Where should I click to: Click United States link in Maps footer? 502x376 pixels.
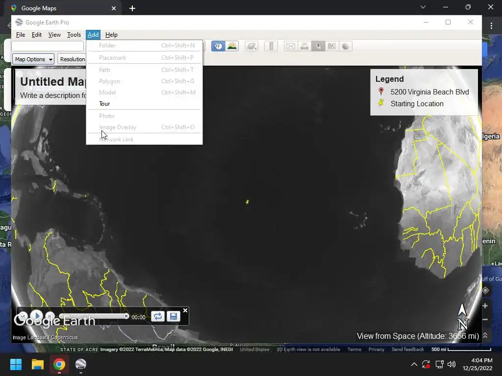pyautogui.click(x=254, y=350)
